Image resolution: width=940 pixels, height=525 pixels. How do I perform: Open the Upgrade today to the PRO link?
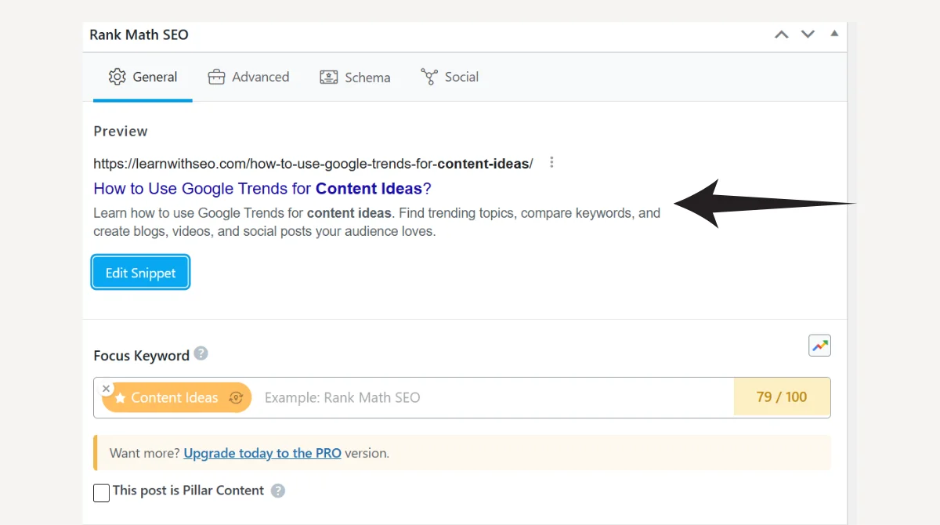tap(262, 453)
